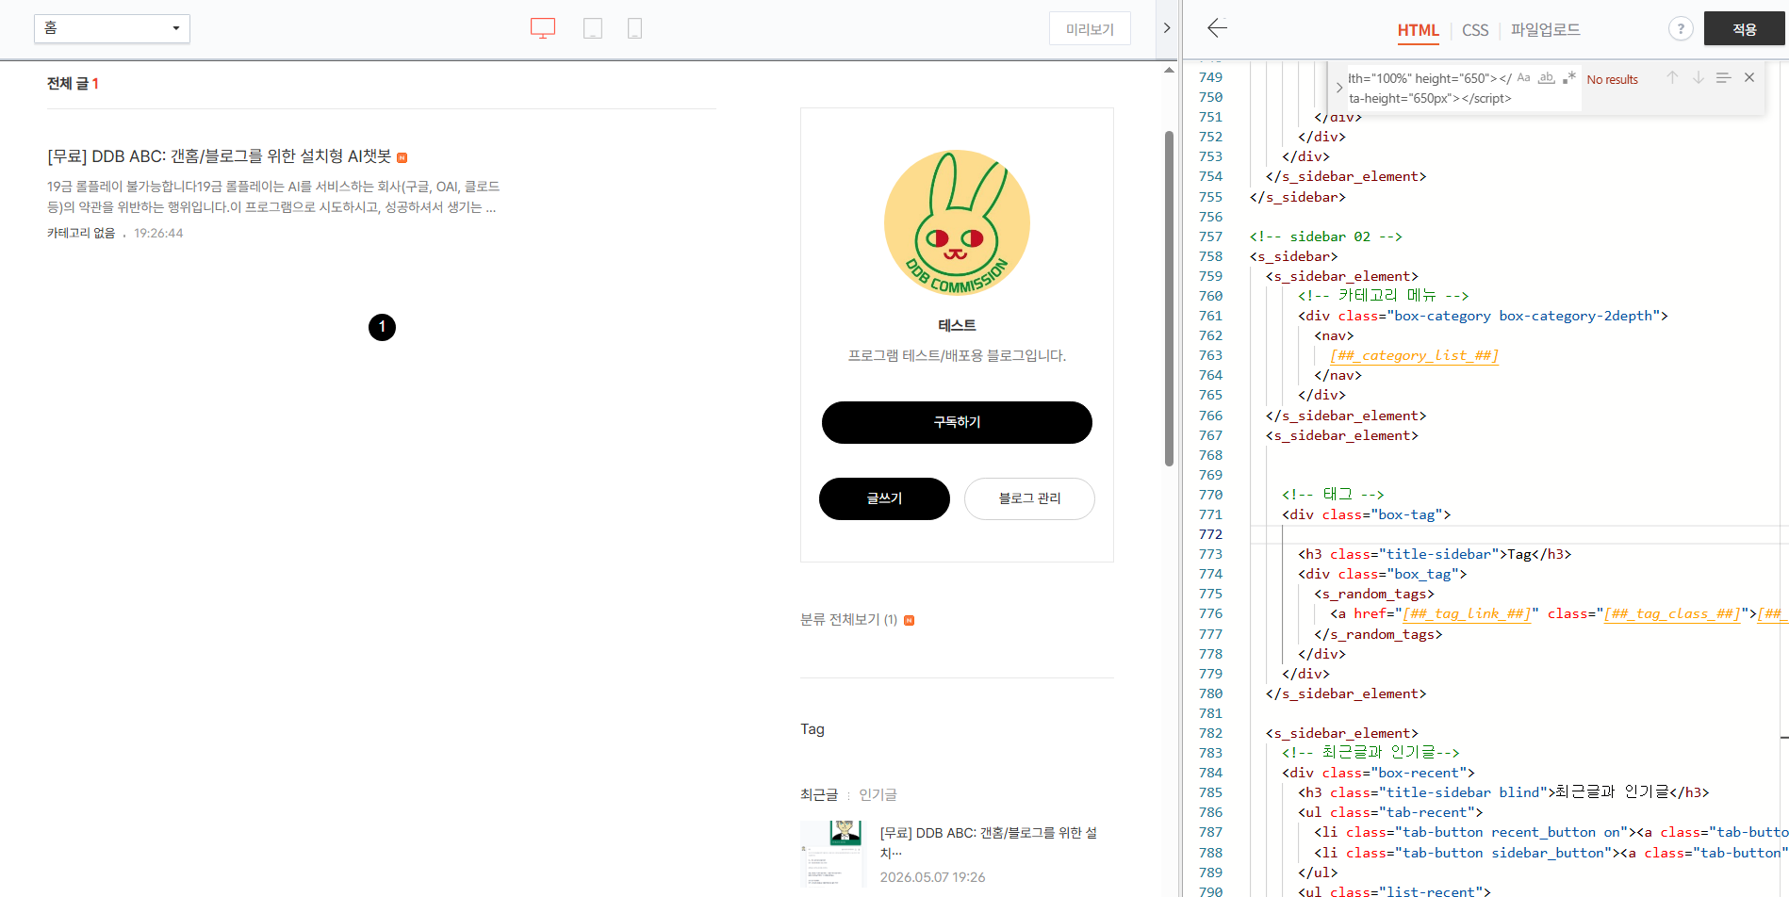This screenshot has width=1789, height=897.
Task: Click the title-sidebar Tag h3 code line
Action: click(1435, 554)
